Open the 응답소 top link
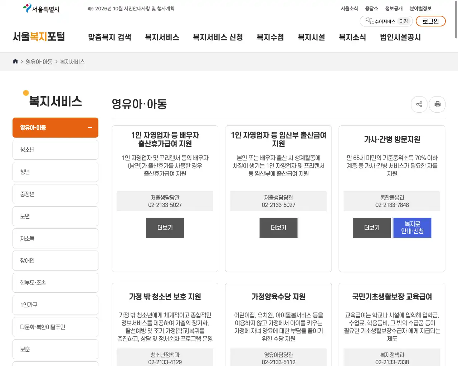The height and width of the screenshot is (366, 458). click(372, 9)
